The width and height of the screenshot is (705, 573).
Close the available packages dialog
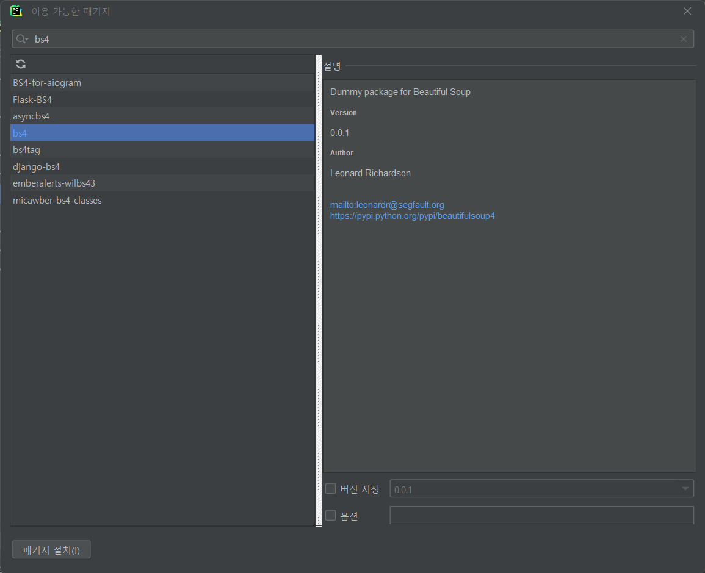click(x=687, y=11)
